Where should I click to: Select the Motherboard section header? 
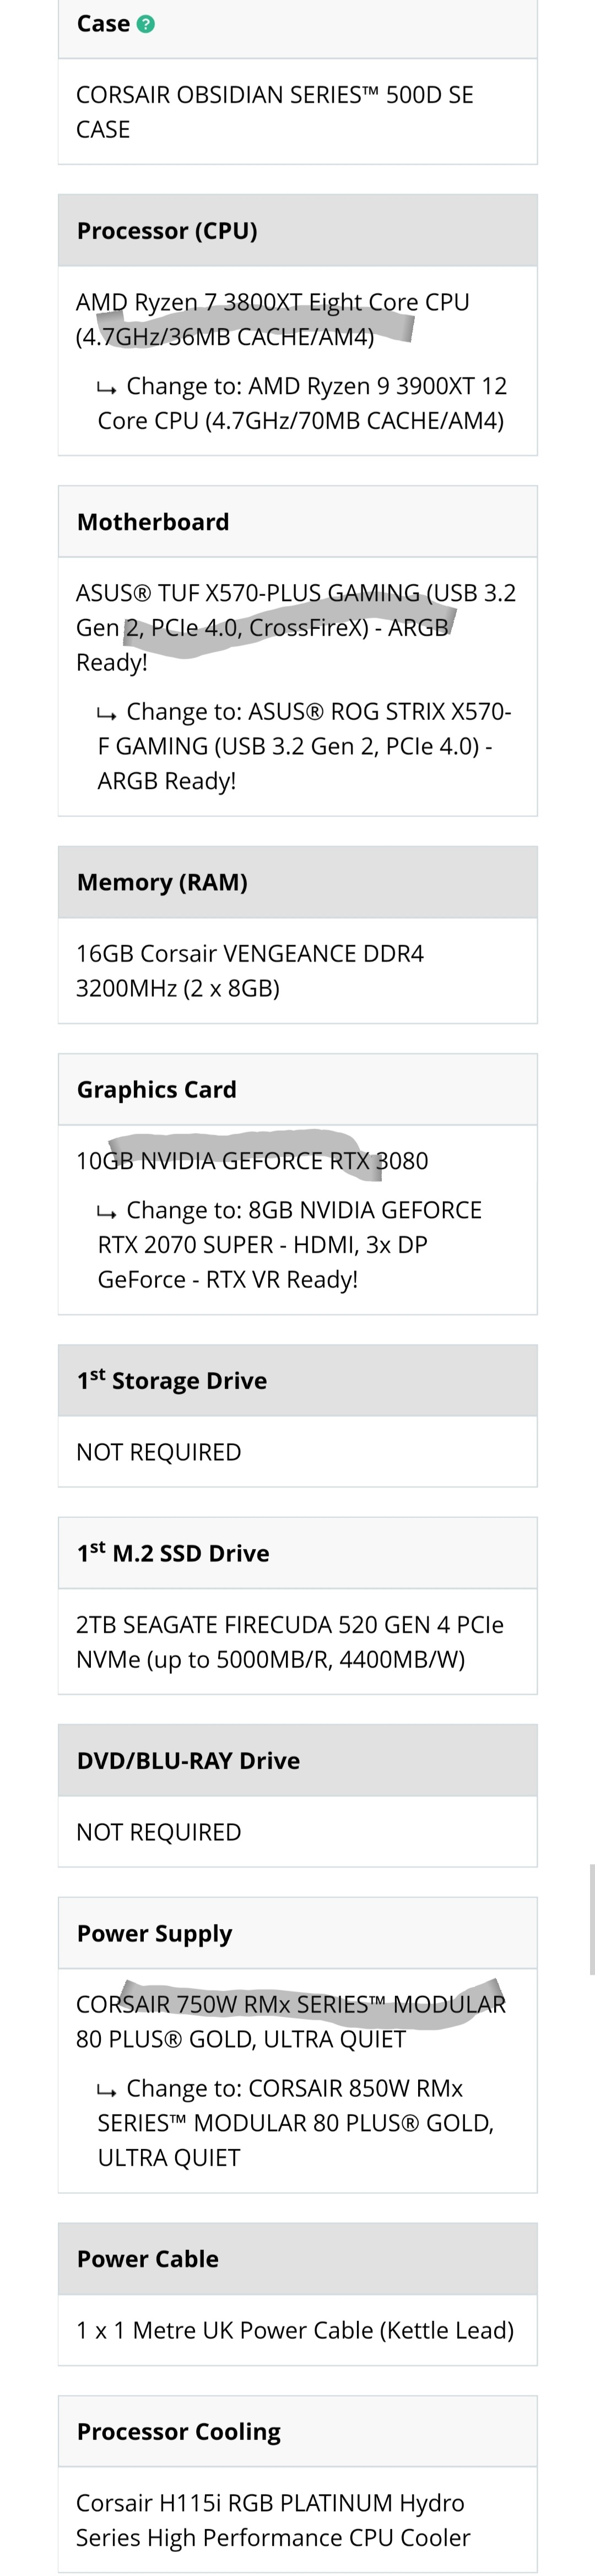pyautogui.click(x=298, y=522)
